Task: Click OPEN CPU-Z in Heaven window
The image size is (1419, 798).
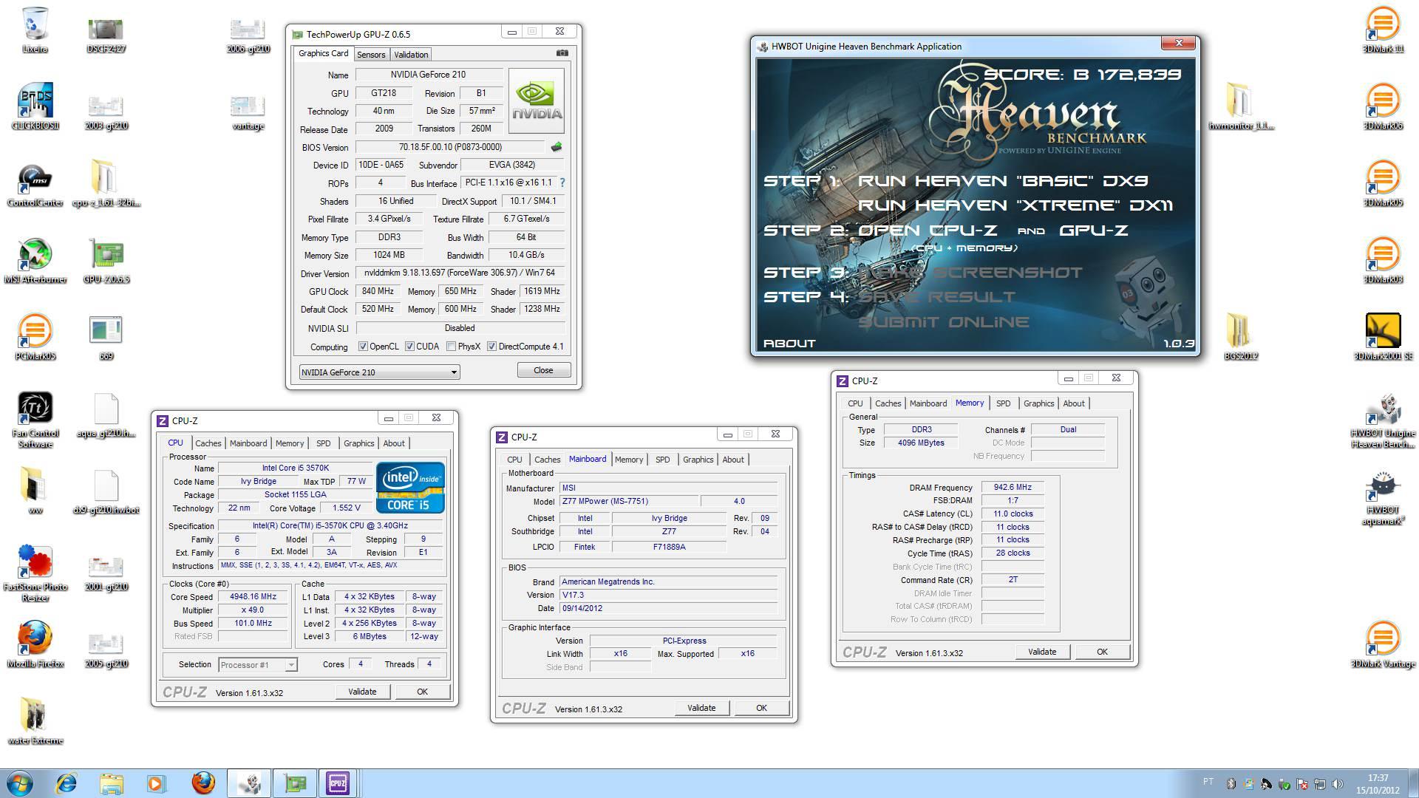Action: pyautogui.click(x=928, y=231)
